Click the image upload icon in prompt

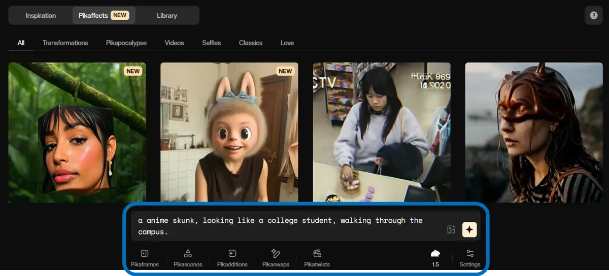pyautogui.click(x=451, y=229)
